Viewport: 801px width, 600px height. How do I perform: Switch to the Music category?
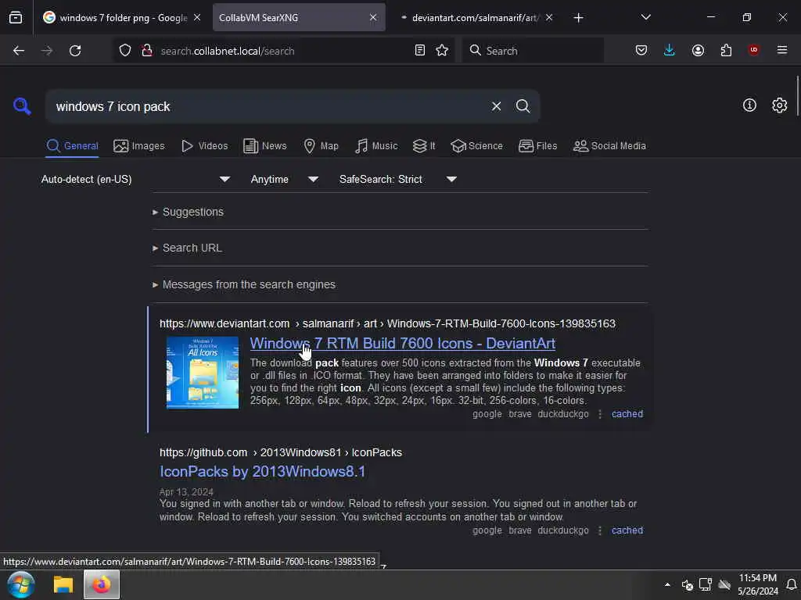click(376, 146)
